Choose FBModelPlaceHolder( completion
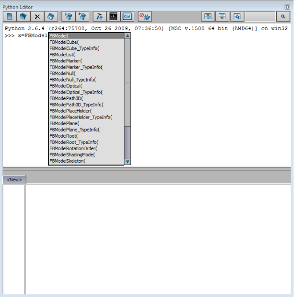The height and width of the screenshot is (297, 294). pos(86,111)
